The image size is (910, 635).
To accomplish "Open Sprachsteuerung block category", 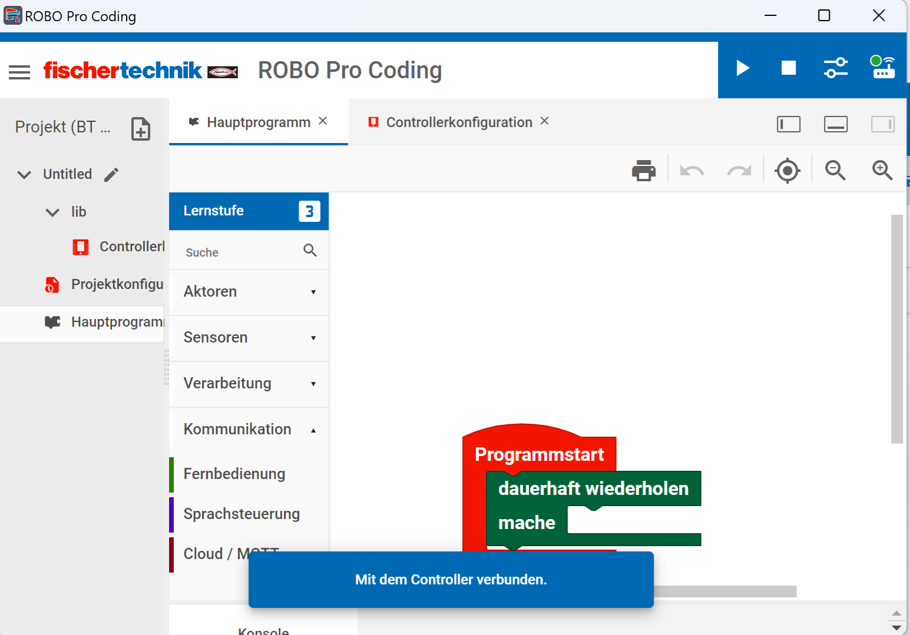I will click(x=249, y=514).
